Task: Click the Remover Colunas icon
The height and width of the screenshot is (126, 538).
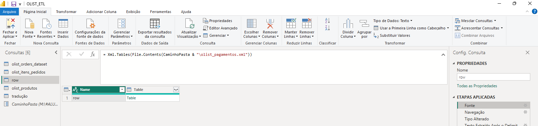Action: point(270,24)
